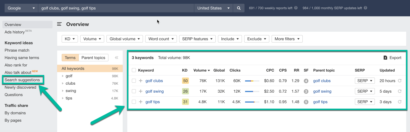Switch to the Parent topics tab

pos(93,58)
